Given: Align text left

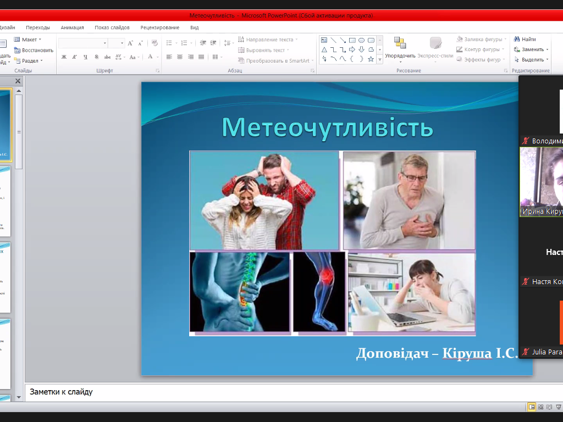Looking at the screenshot, I should pos(169,57).
